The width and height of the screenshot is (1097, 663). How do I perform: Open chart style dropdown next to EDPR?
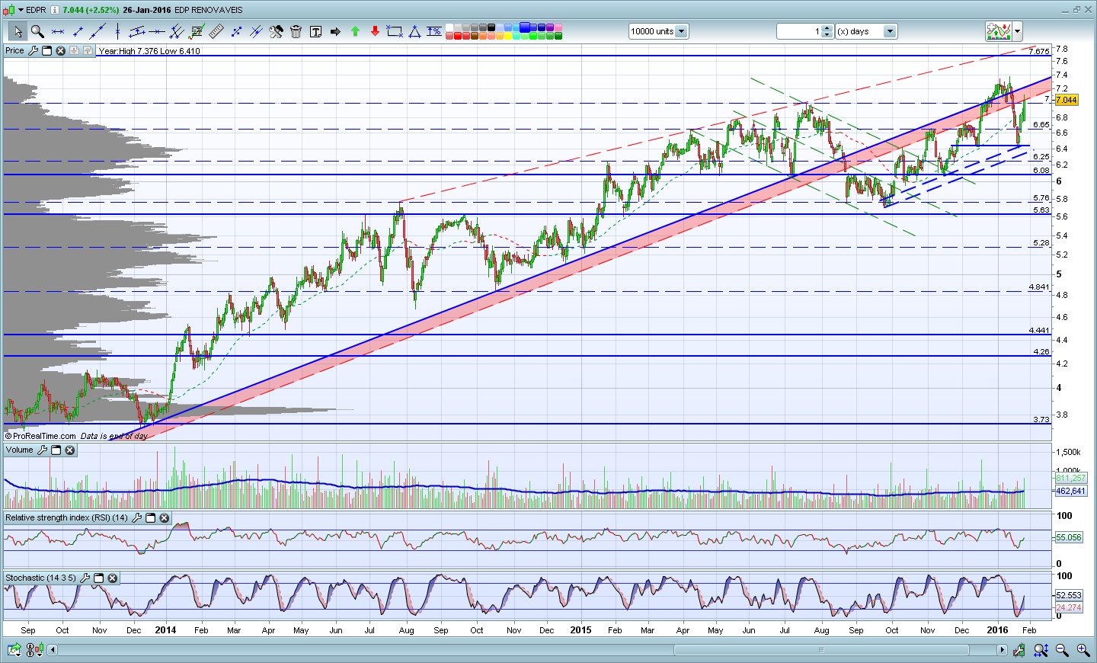pos(21,10)
